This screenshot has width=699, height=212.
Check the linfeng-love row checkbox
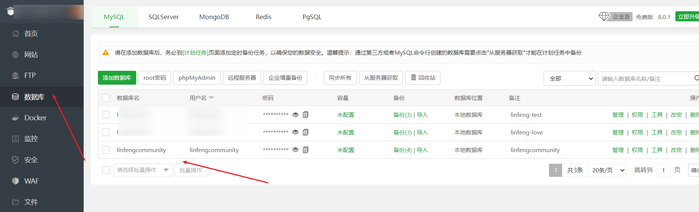click(106, 132)
